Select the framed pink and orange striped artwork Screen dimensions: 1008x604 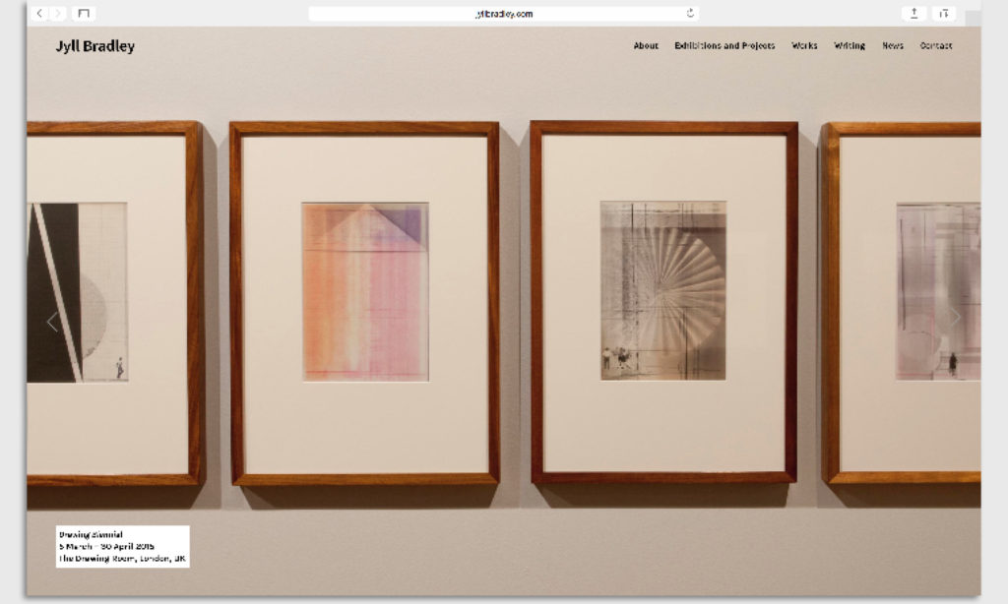[365, 303]
